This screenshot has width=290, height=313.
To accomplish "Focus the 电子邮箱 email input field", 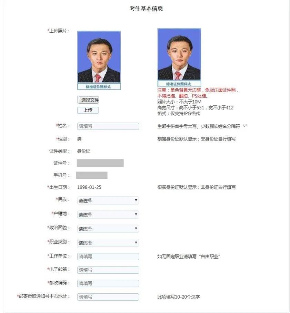I will coord(108,270).
